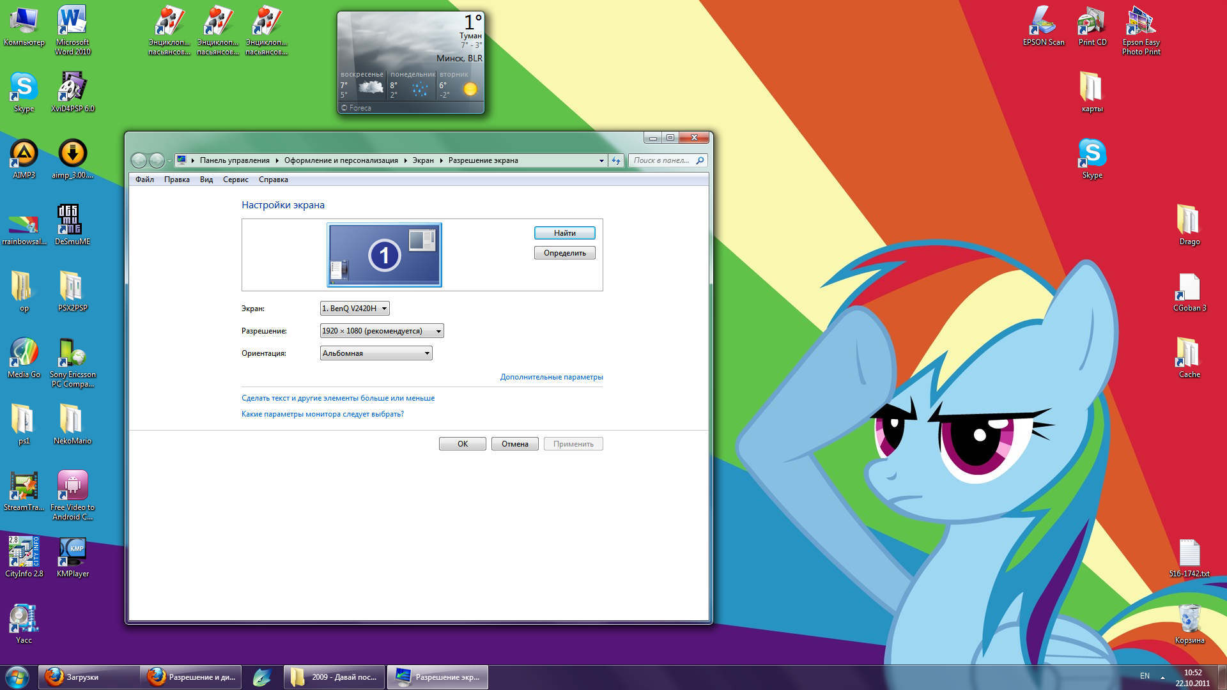The height and width of the screenshot is (690, 1227).
Task: Click the Windows Start orb
Action: pos(17,677)
